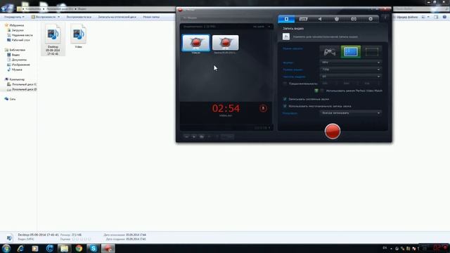Click Воспроизвести все in Explorer toolbar
450x253 pixels.
(79, 17)
